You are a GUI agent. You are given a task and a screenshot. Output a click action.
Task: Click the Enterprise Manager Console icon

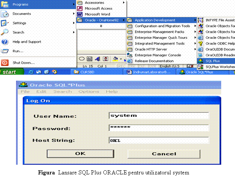click(130, 55)
